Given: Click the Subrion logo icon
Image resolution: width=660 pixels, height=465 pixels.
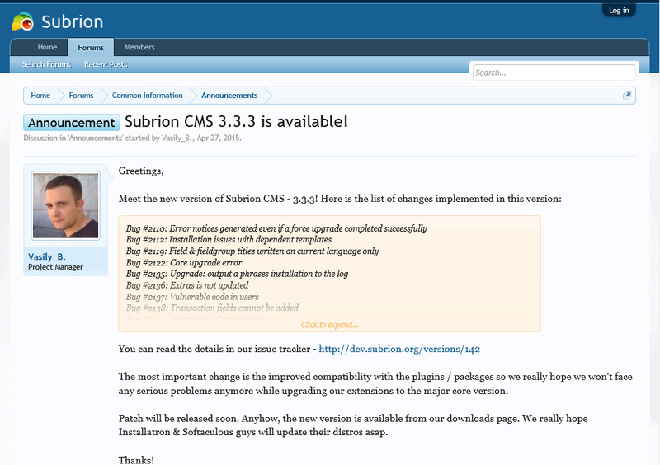Looking at the screenshot, I should pyautogui.click(x=22, y=22).
